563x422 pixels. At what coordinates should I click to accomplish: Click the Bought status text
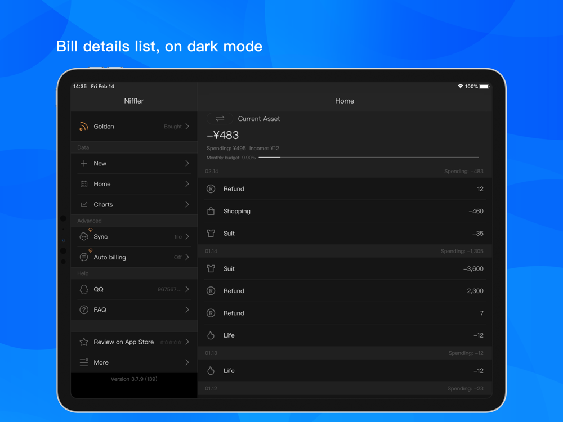click(173, 127)
